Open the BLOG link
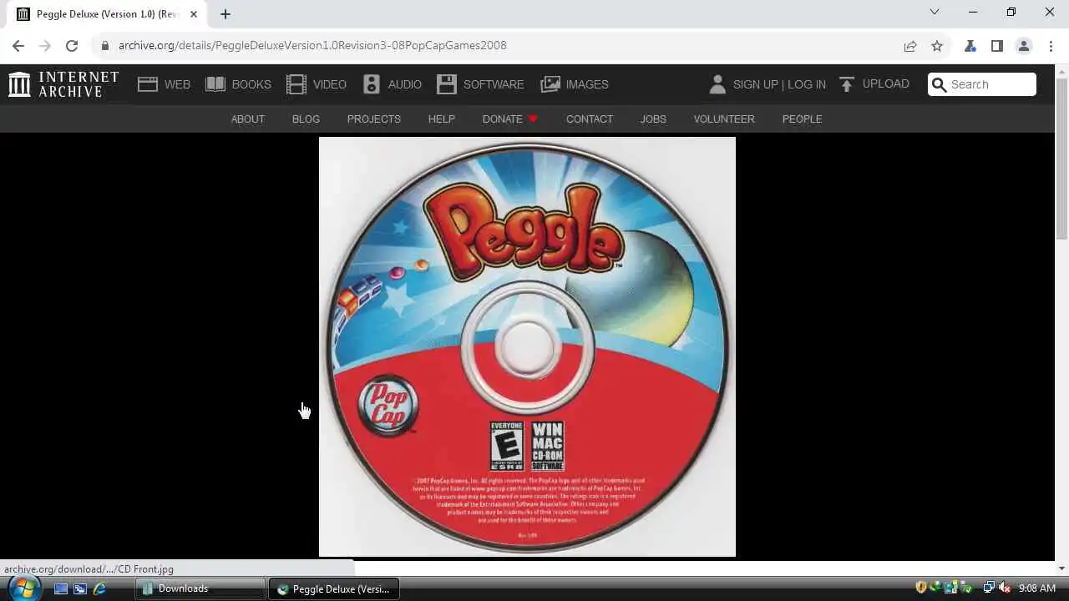The width and height of the screenshot is (1069, 601). coord(306,119)
